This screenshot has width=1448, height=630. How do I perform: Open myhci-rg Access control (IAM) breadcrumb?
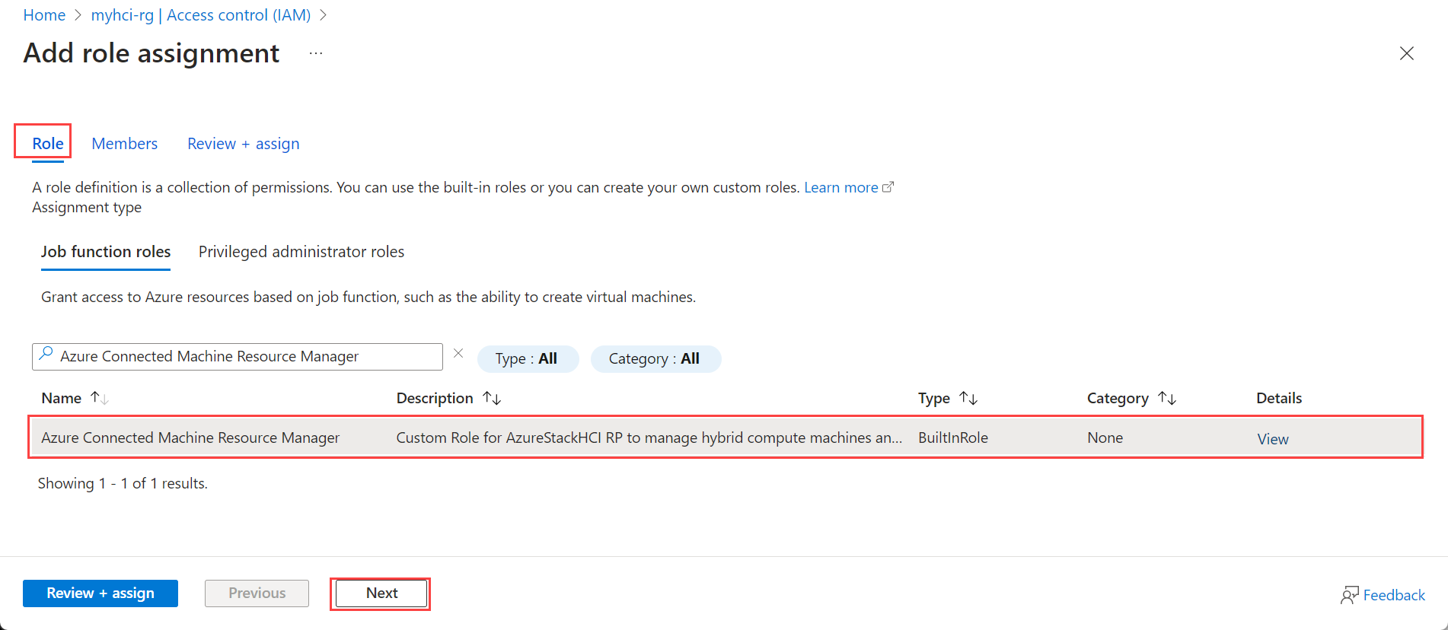(201, 15)
